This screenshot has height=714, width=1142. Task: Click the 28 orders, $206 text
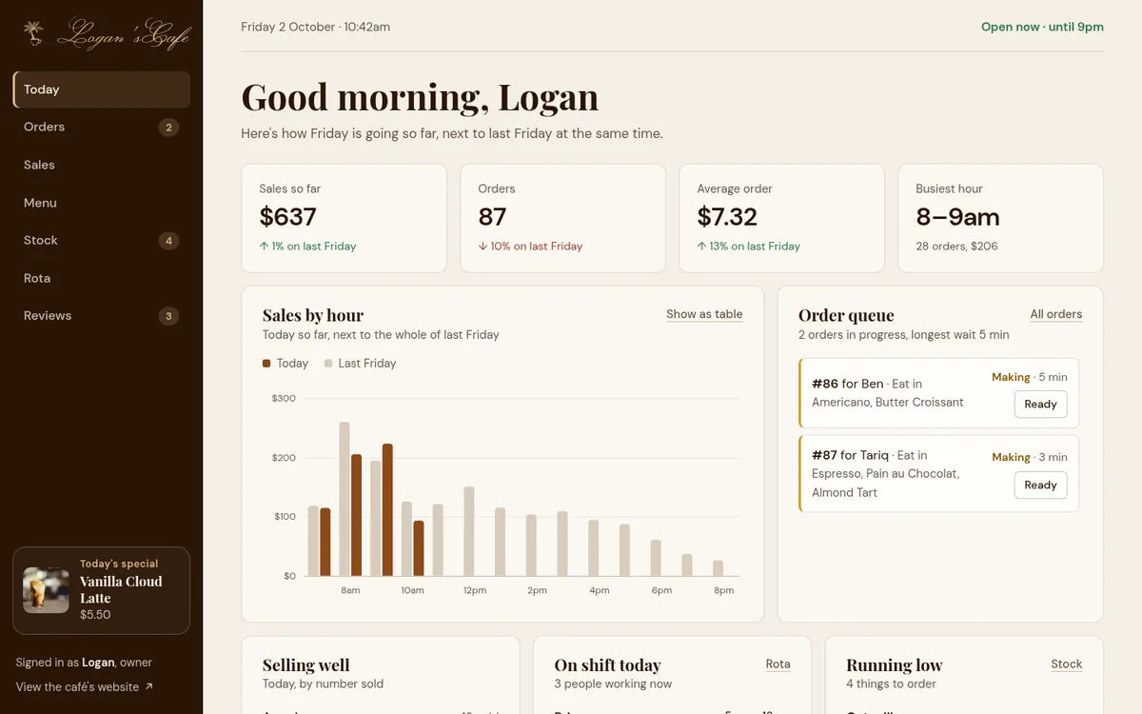click(x=956, y=246)
